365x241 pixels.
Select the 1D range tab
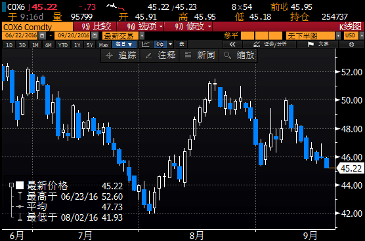coord(9,45)
